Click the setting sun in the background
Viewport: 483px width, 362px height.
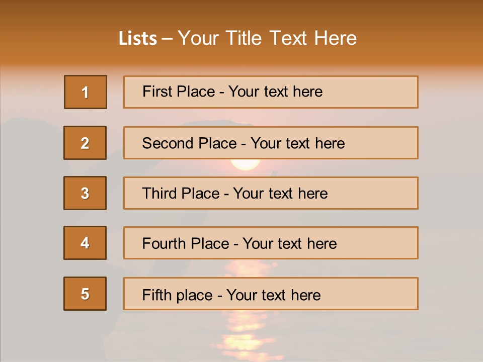tap(245, 164)
